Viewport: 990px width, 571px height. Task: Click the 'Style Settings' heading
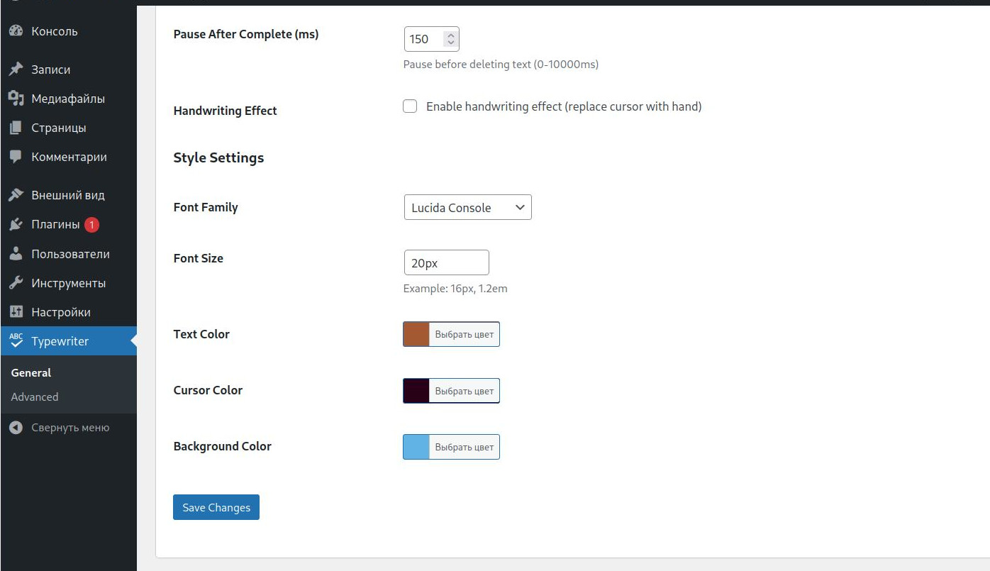click(218, 157)
